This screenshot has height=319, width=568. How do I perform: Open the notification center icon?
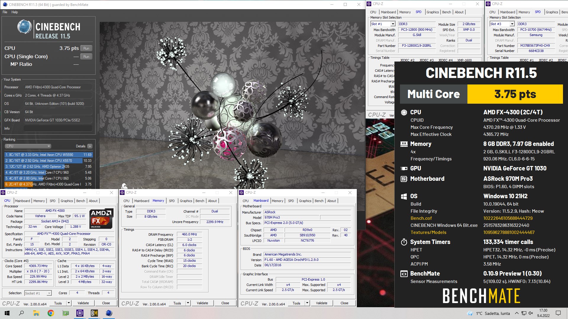click(x=558, y=313)
